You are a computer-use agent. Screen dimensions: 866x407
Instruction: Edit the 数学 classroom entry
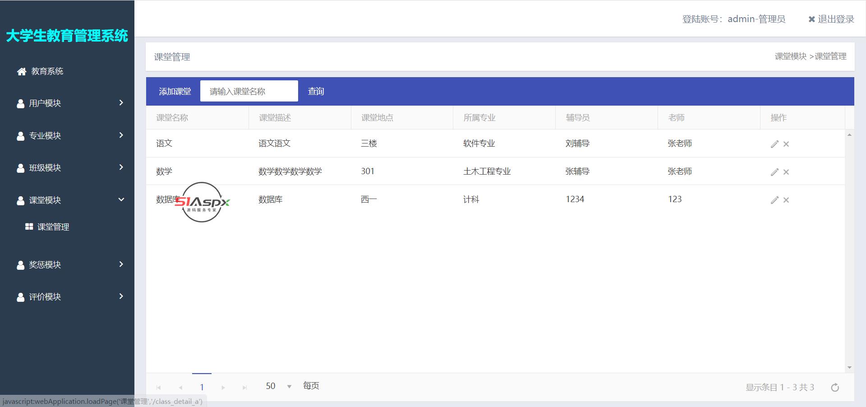[x=774, y=172]
